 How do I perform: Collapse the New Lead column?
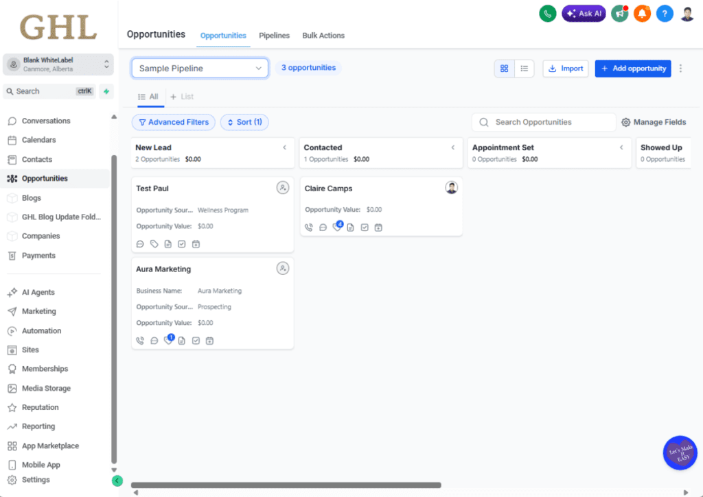(284, 147)
